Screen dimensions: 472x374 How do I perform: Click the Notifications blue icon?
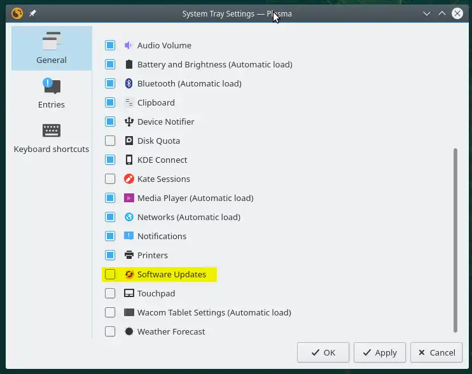(x=129, y=236)
